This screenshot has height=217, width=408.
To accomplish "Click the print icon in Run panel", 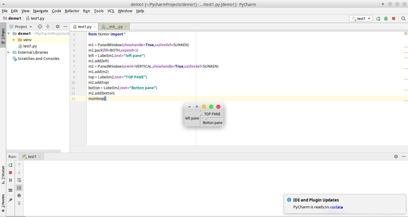I will click(19, 196).
